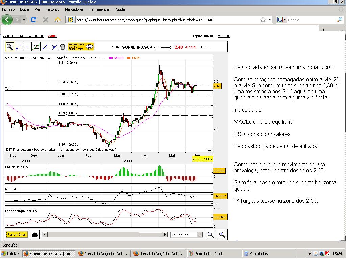
Task: Click the 25 Jun 2009 date marker
Action: point(202,159)
